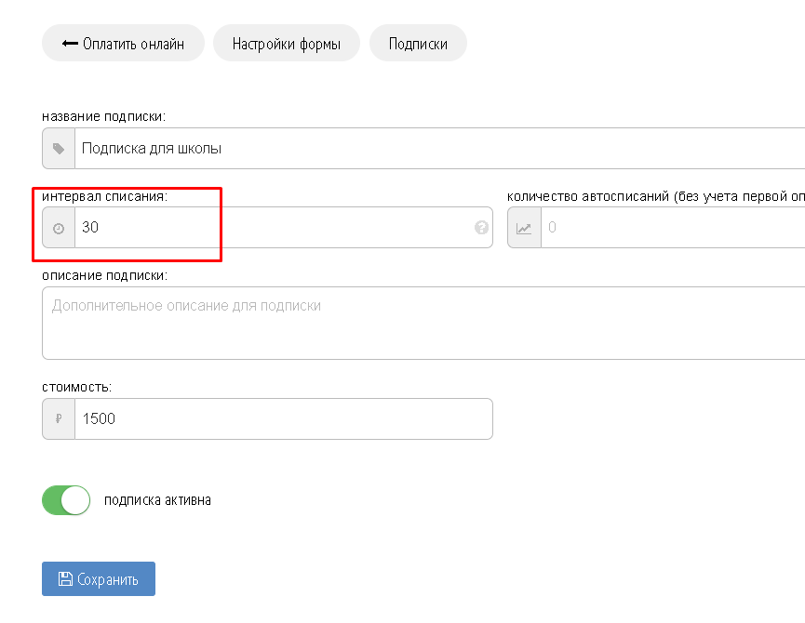This screenshot has width=805, height=623.
Task: Click the ruble icon beside стоимость
Action: click(59, 419)
